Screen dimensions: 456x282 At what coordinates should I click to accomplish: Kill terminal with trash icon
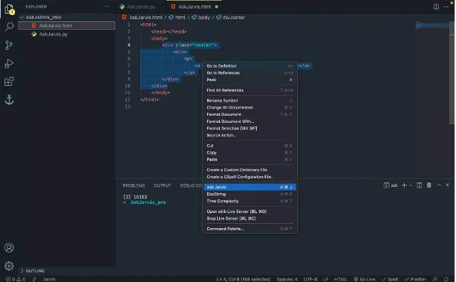(429, 185)
